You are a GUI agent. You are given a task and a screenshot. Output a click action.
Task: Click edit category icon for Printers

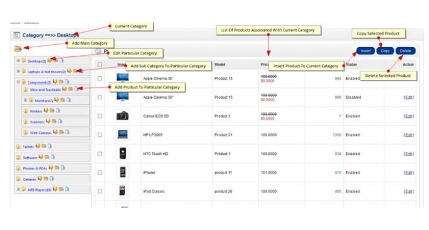coord(46,111)
